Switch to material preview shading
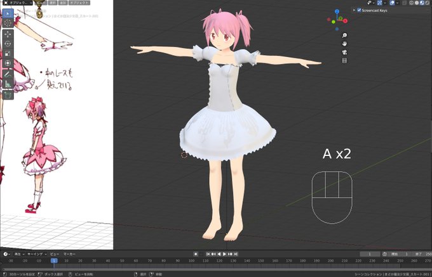Screen dimensions: 432x277 click(422, 3)
